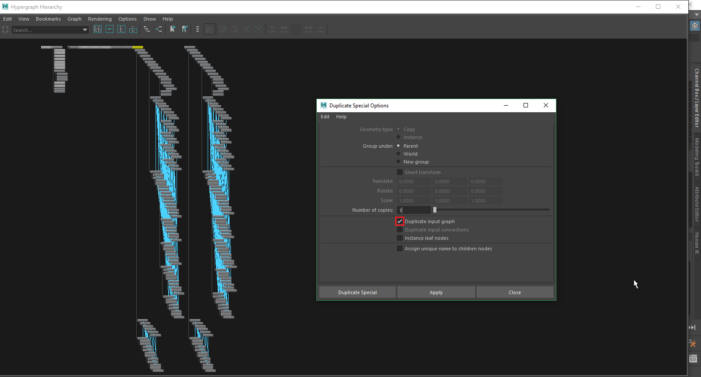Uncheck Duplicate input graph checkbox
The image size is (701, 377).
point(400,221)
